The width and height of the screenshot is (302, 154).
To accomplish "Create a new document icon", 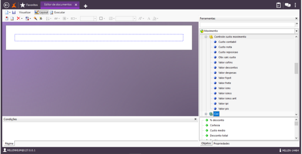I will pyautogui.click(x=7, y=12).
